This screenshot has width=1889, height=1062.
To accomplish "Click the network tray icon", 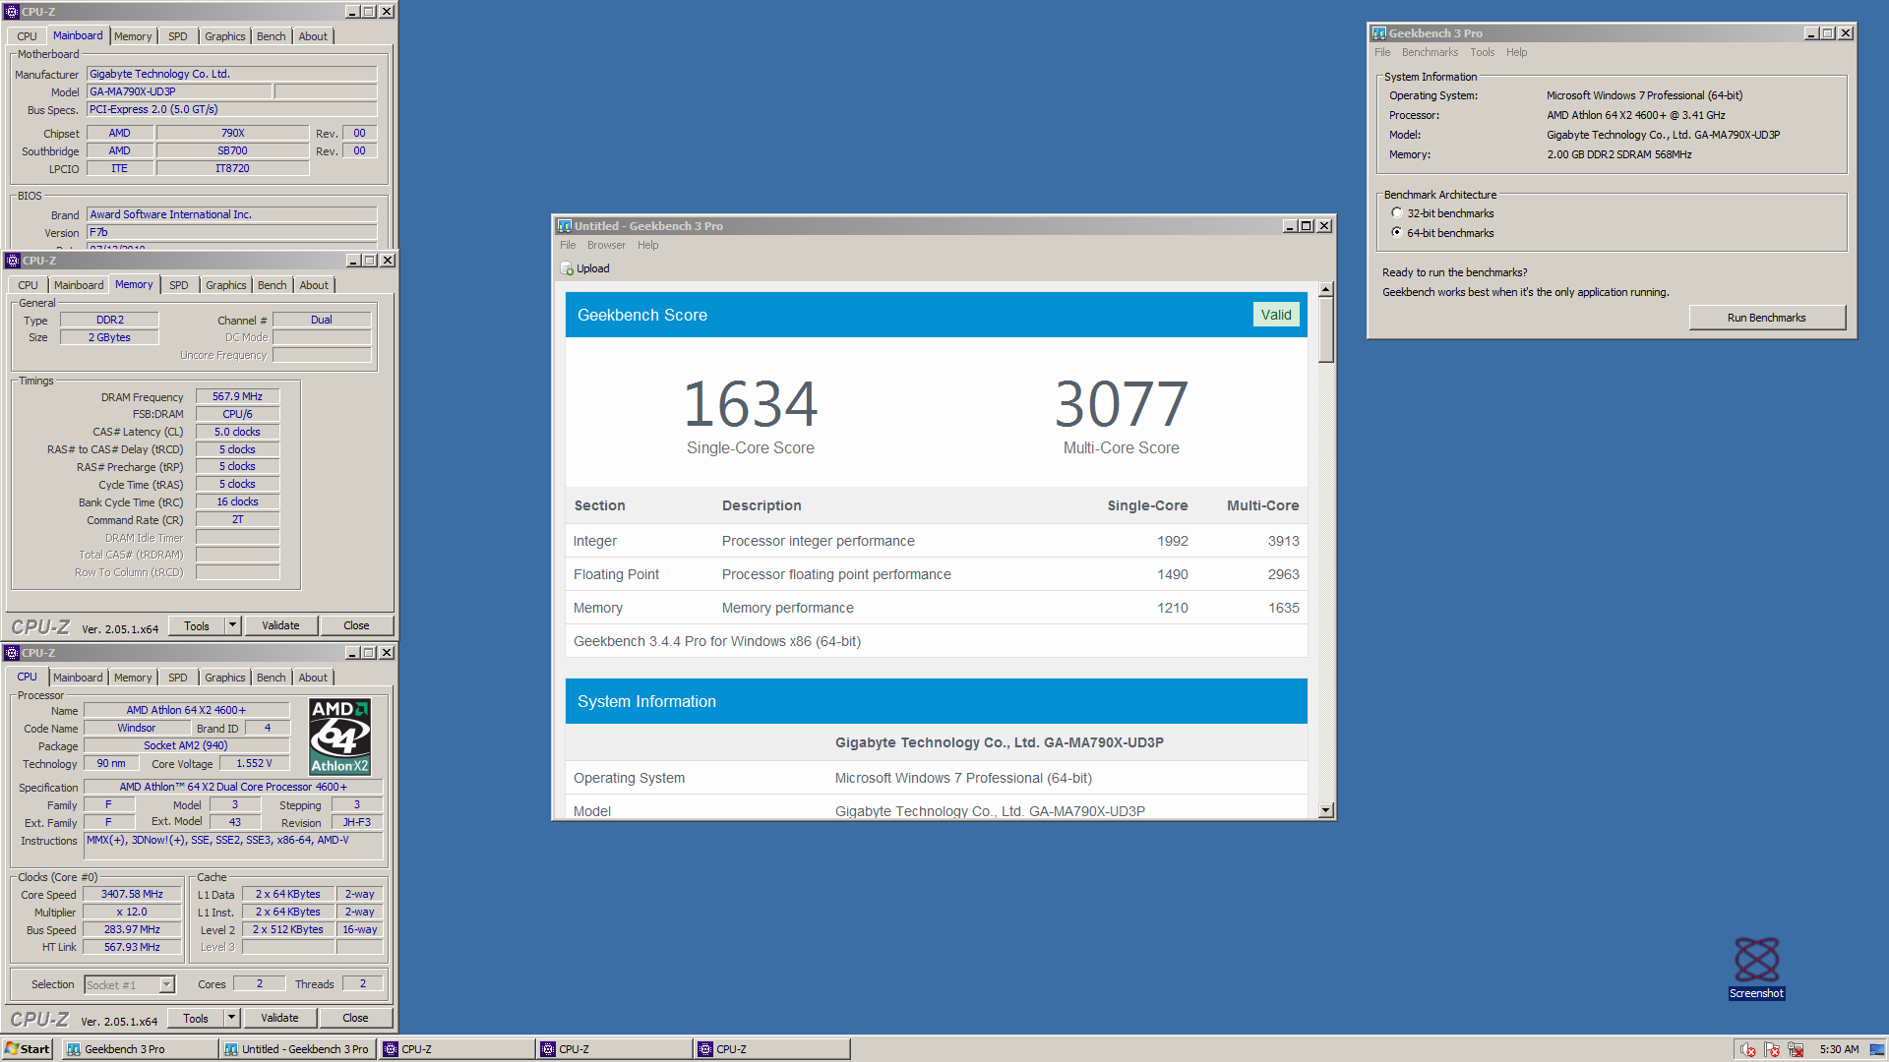I will (1797, 1049).
